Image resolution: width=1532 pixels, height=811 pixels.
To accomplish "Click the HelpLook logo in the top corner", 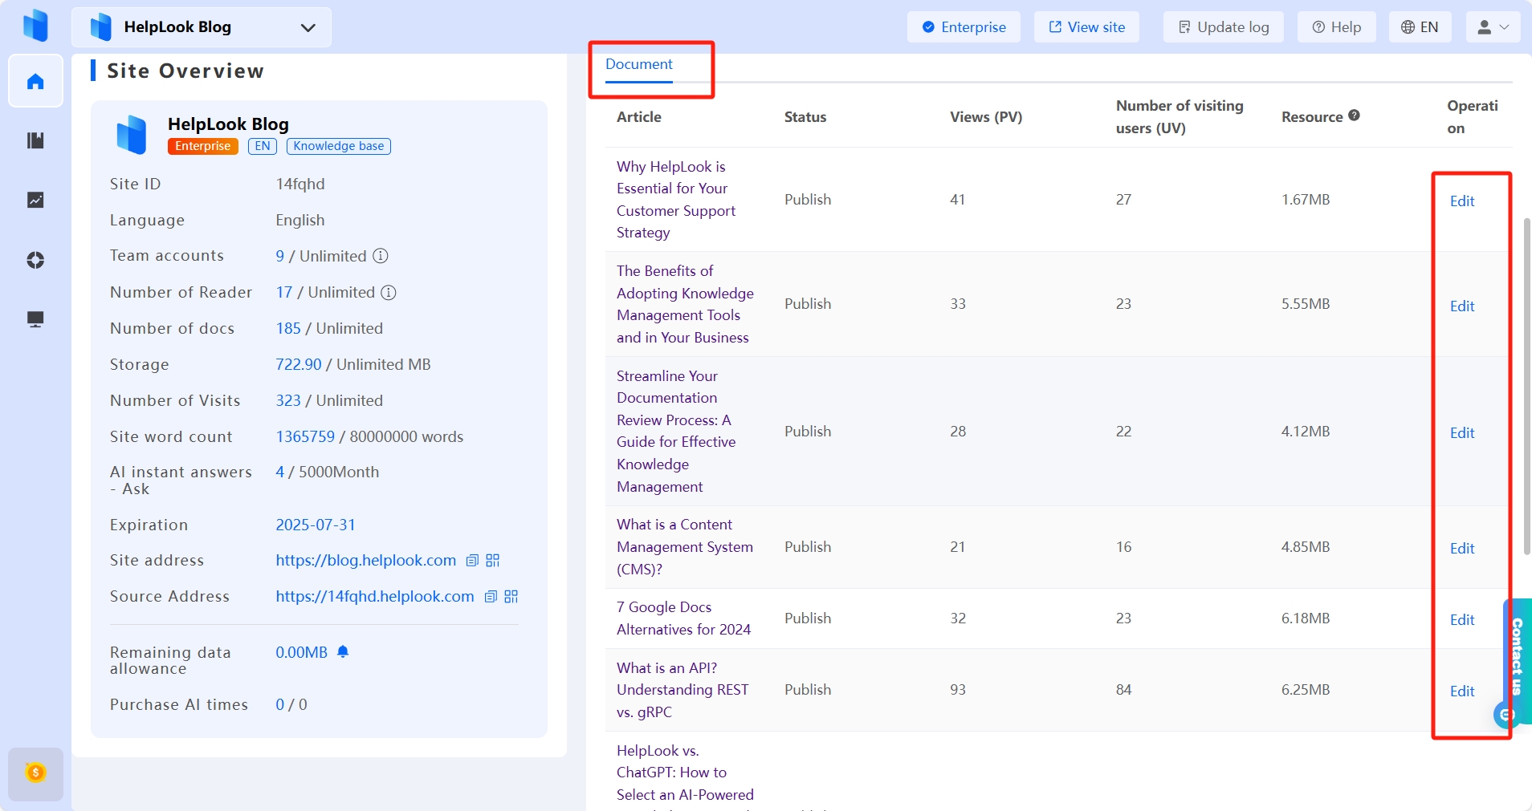I will tap(36, 26).
